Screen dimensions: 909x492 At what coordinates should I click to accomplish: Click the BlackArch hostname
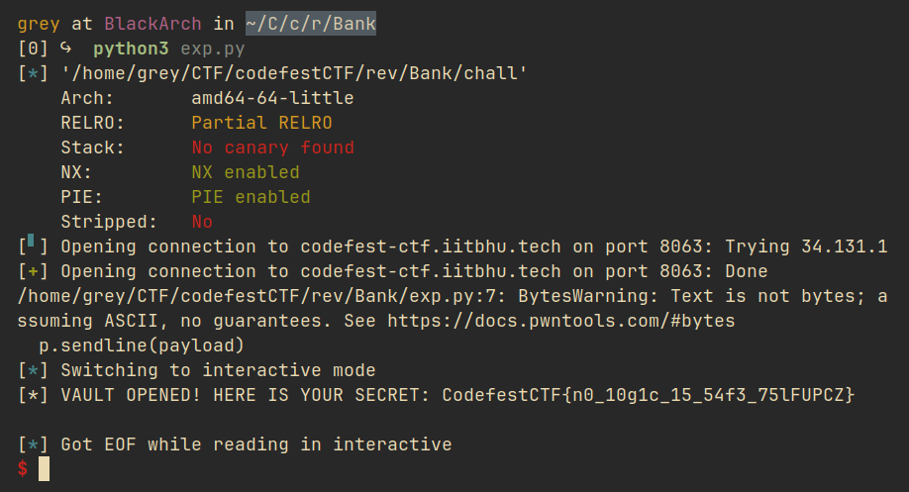click(152, 24)
